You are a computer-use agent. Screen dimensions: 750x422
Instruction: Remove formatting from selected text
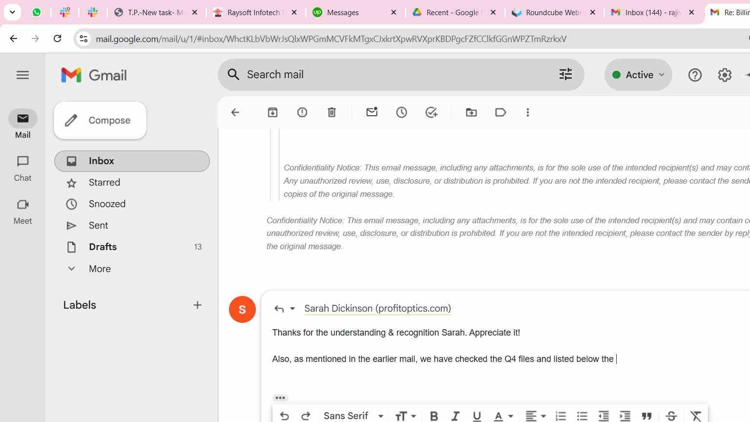696,416
